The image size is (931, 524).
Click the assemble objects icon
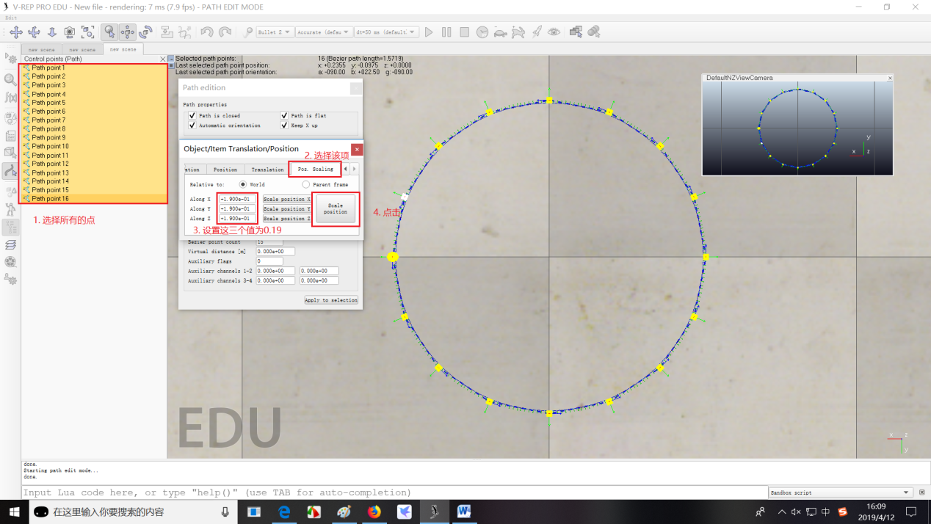coord(167,32)
